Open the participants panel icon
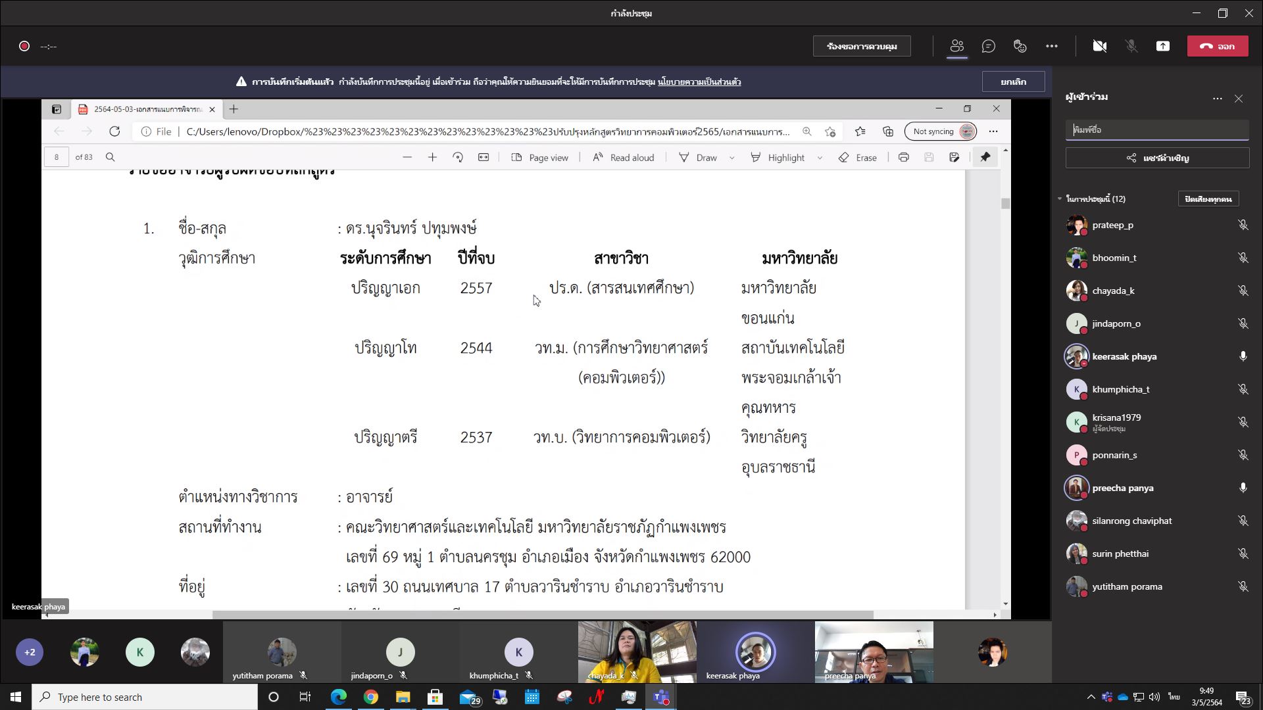This screenshot has width=1263, height=710. coord(956,46)
